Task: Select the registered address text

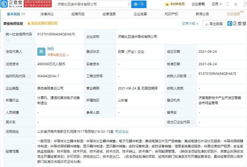Action: [x=75, y=132]
